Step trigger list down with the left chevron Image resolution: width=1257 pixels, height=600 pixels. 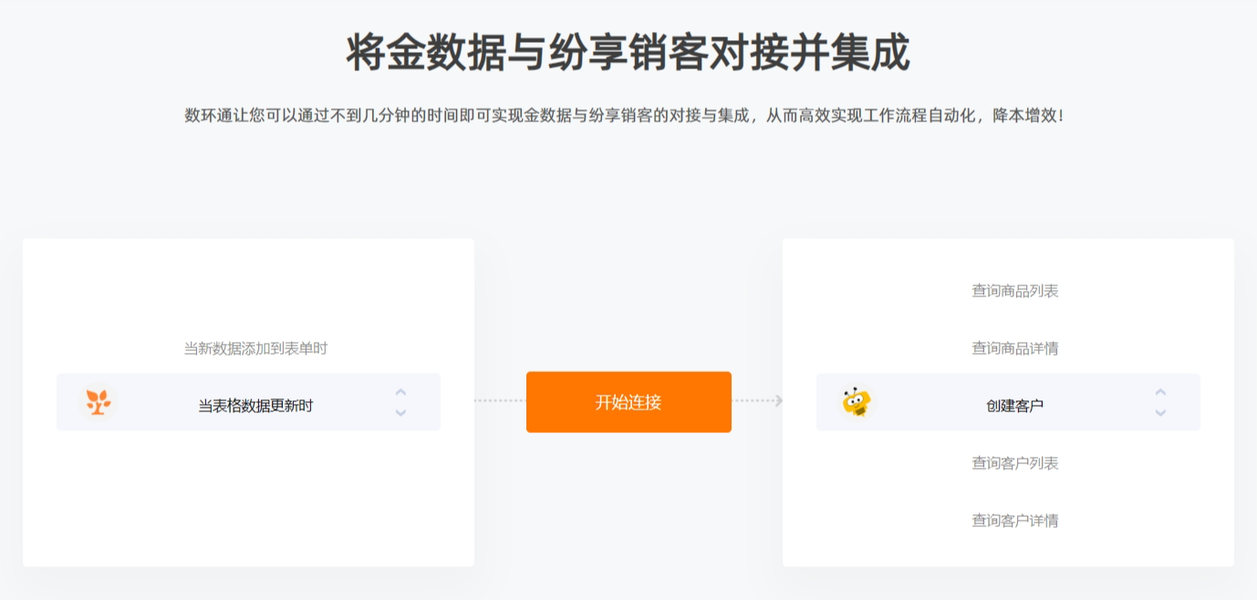(400, 412)
